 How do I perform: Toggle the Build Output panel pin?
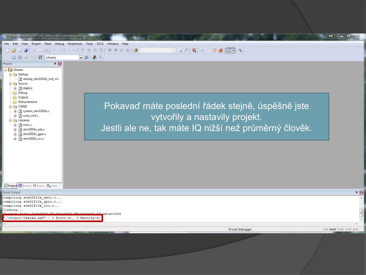click(x=357, y=192)
